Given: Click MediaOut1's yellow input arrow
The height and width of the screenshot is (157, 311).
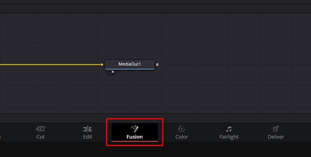Looking at the screenshot, I should [x=102, y=64].
